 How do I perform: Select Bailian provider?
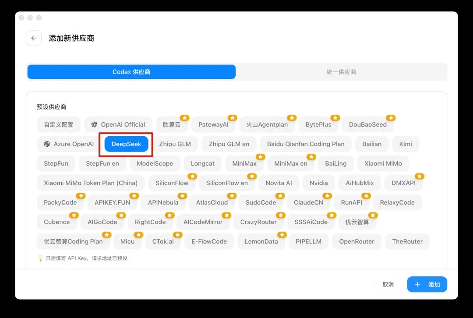[x=372, y=144]
